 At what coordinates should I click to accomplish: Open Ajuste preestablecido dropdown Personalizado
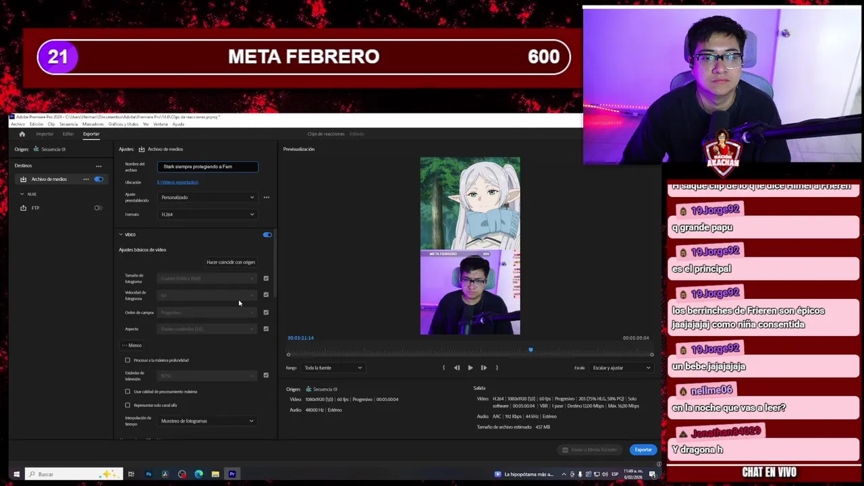point(207,197)
